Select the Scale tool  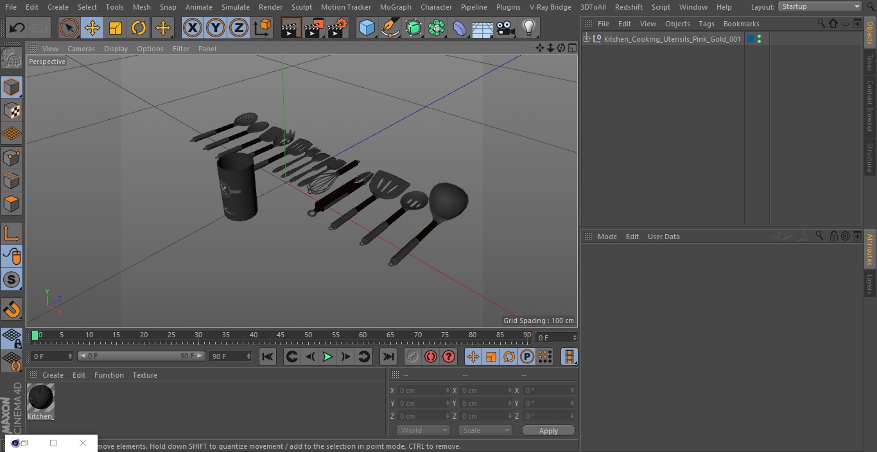[116, 28]
